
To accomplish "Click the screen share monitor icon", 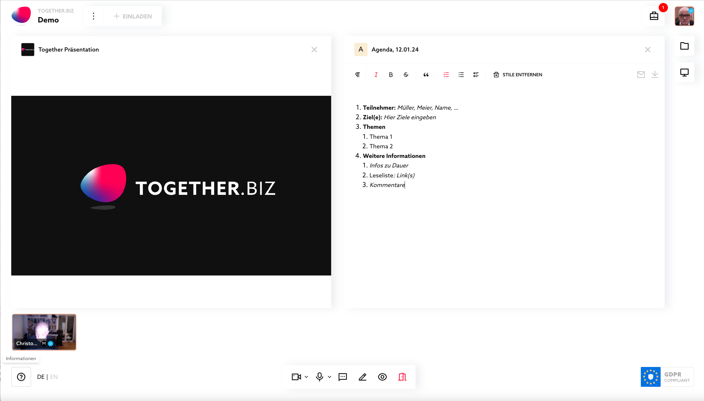I will (x=684, y=72).
